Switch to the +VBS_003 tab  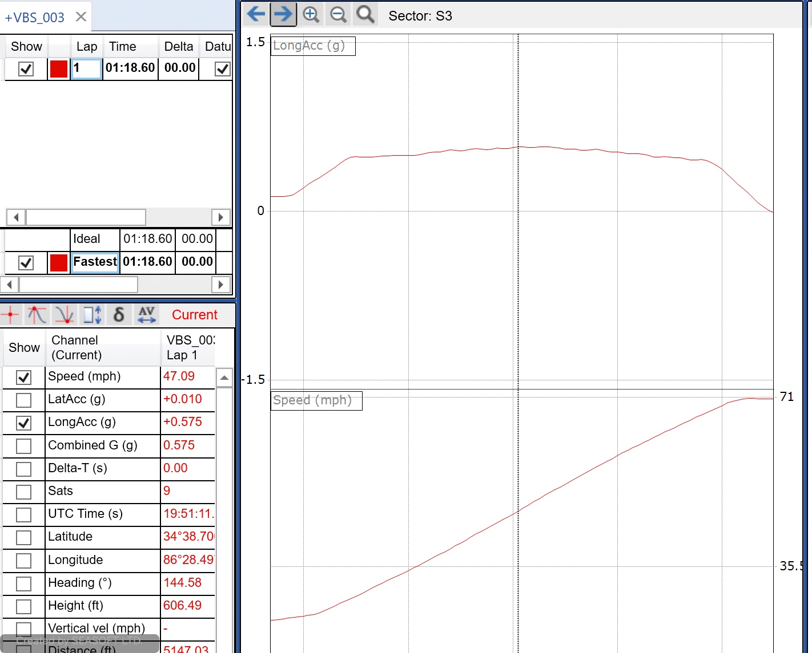(x=35, y=18)
